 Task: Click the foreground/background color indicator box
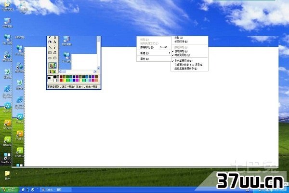(50, 79)
